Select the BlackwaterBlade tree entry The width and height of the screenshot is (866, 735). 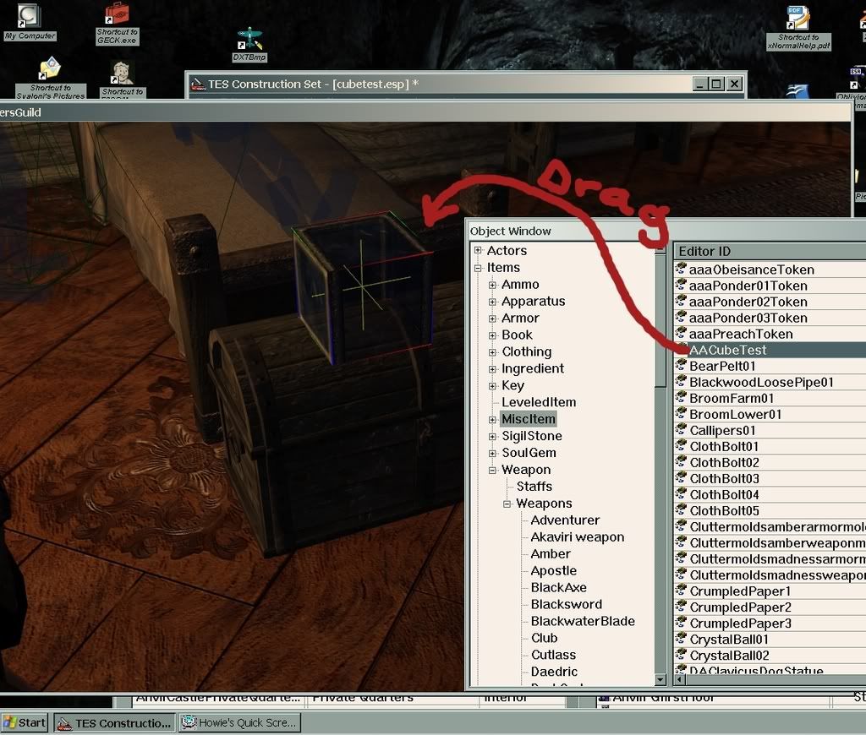[x=583, y=621]
